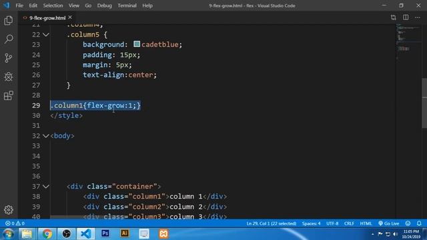Click the Action Center flag icon
This screenshot has width=427, height=240.
(380, 234)
